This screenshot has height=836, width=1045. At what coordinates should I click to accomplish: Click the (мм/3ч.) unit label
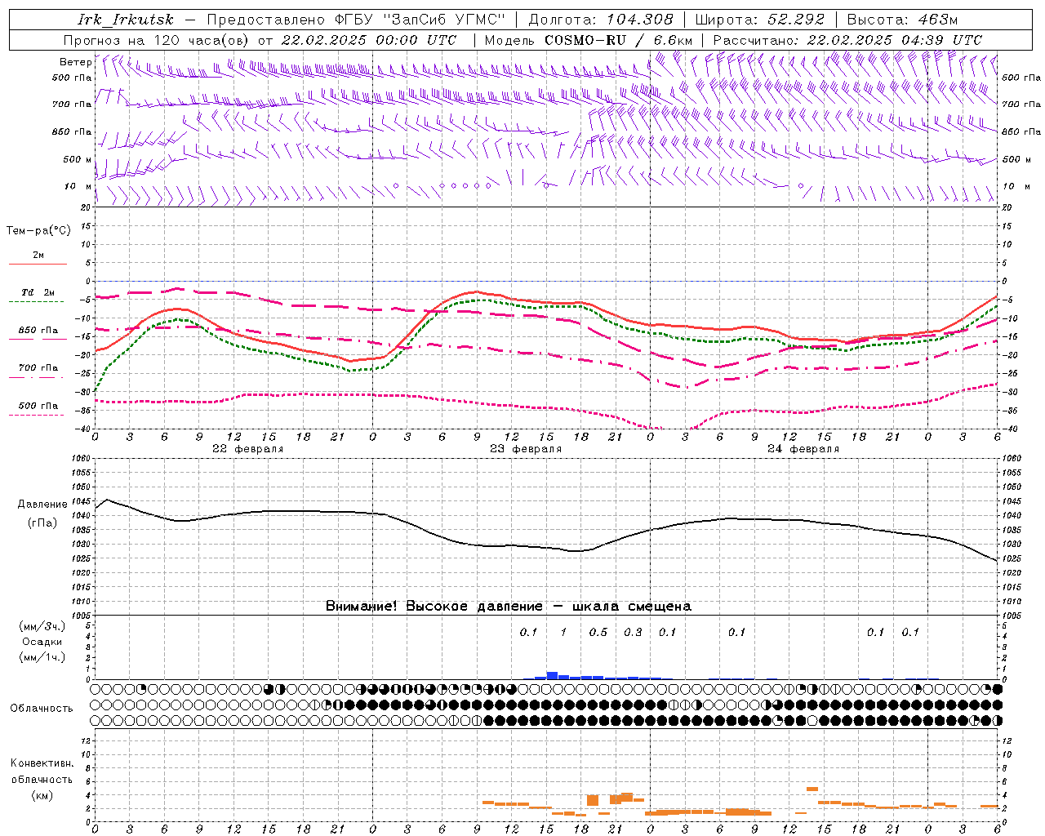click(42, 626)
